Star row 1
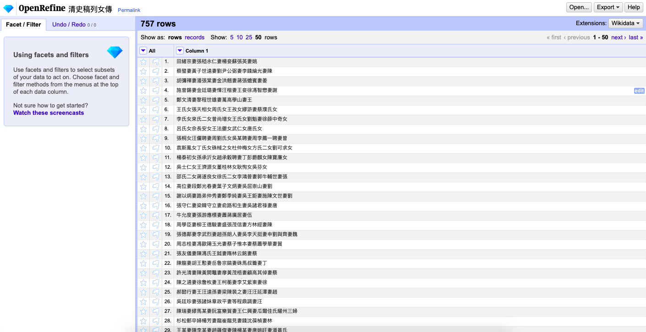Viewport: 646px width, 332px height. coord(143,61)
